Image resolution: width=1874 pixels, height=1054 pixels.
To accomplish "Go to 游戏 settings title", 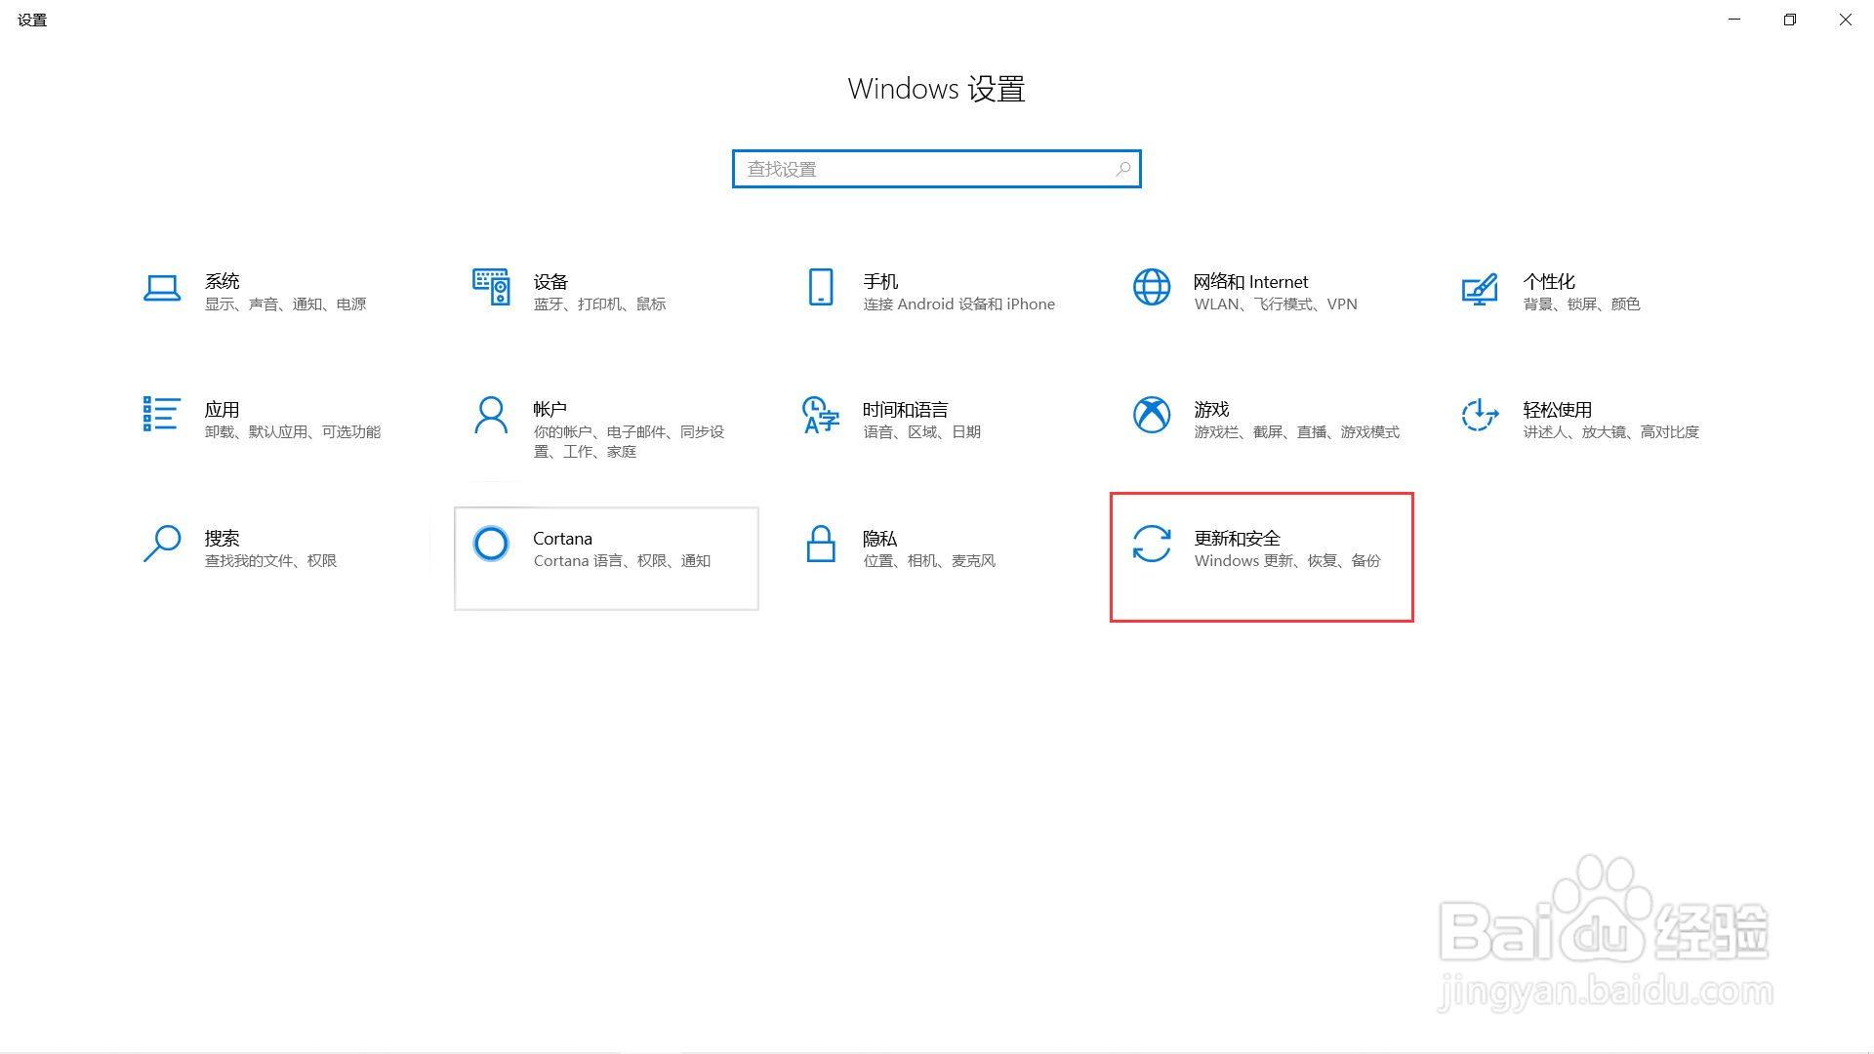I will click(1211, 409).
